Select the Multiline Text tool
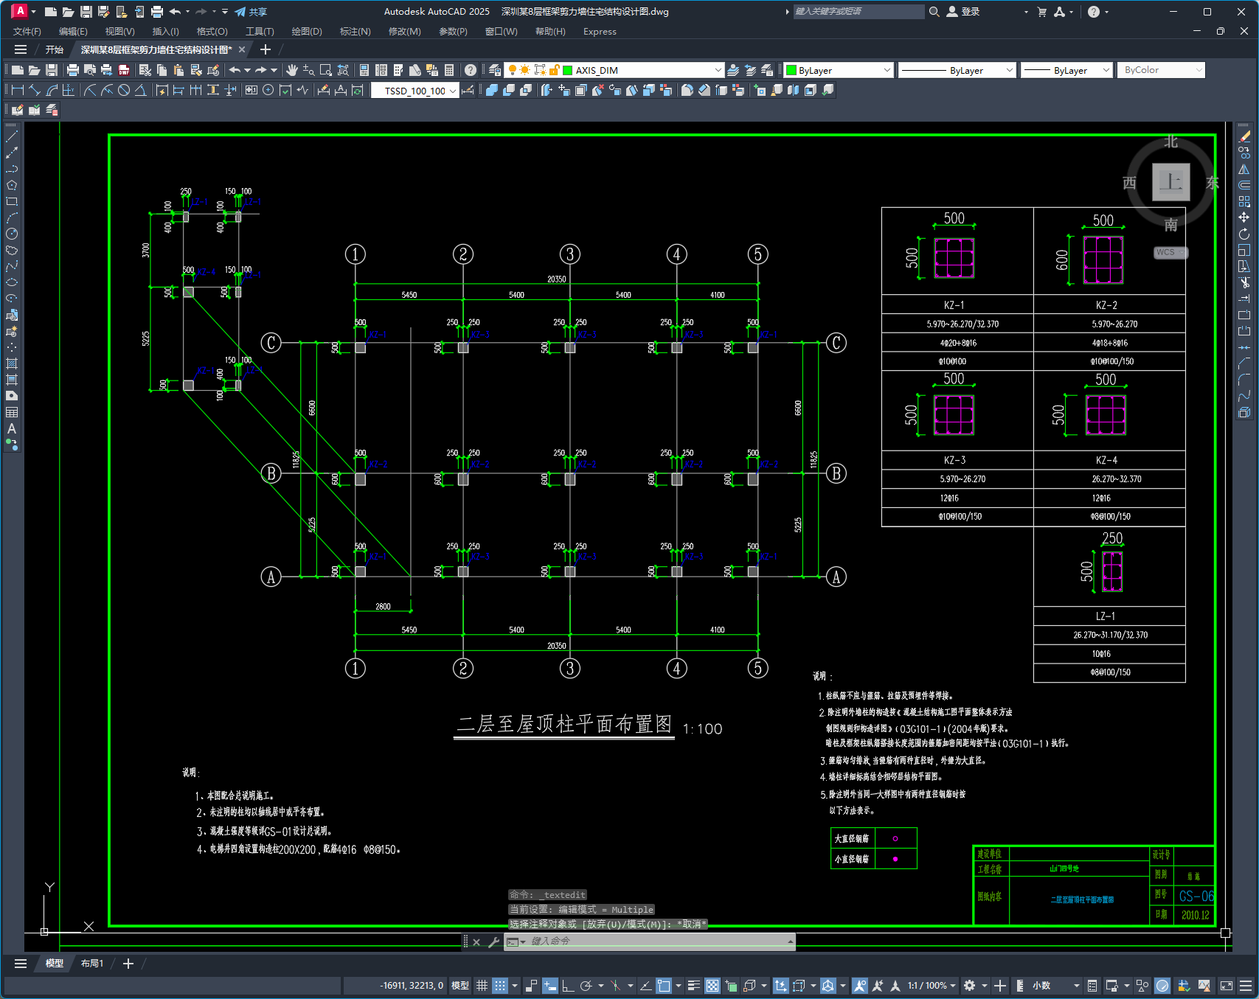The image size is (1259, 999). click(x=12, y=428)
